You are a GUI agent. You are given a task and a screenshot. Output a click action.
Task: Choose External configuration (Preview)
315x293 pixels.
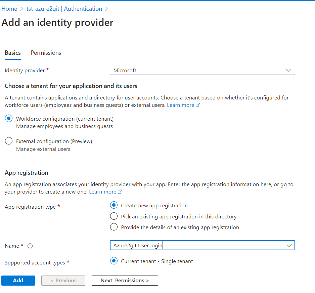pyautogui.click(x=8, y=141)
